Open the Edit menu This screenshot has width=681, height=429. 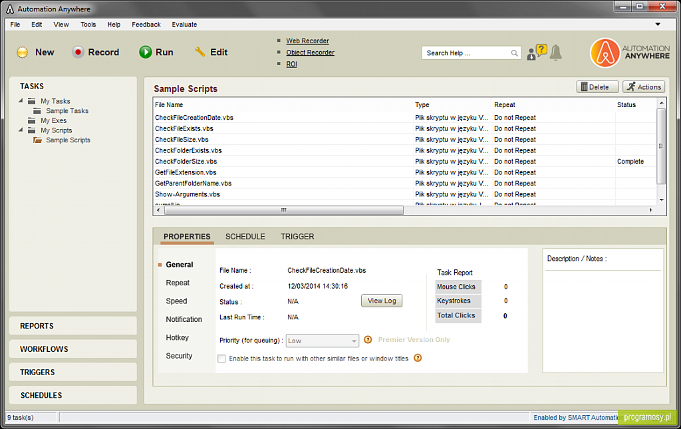[x=37, y=25]
